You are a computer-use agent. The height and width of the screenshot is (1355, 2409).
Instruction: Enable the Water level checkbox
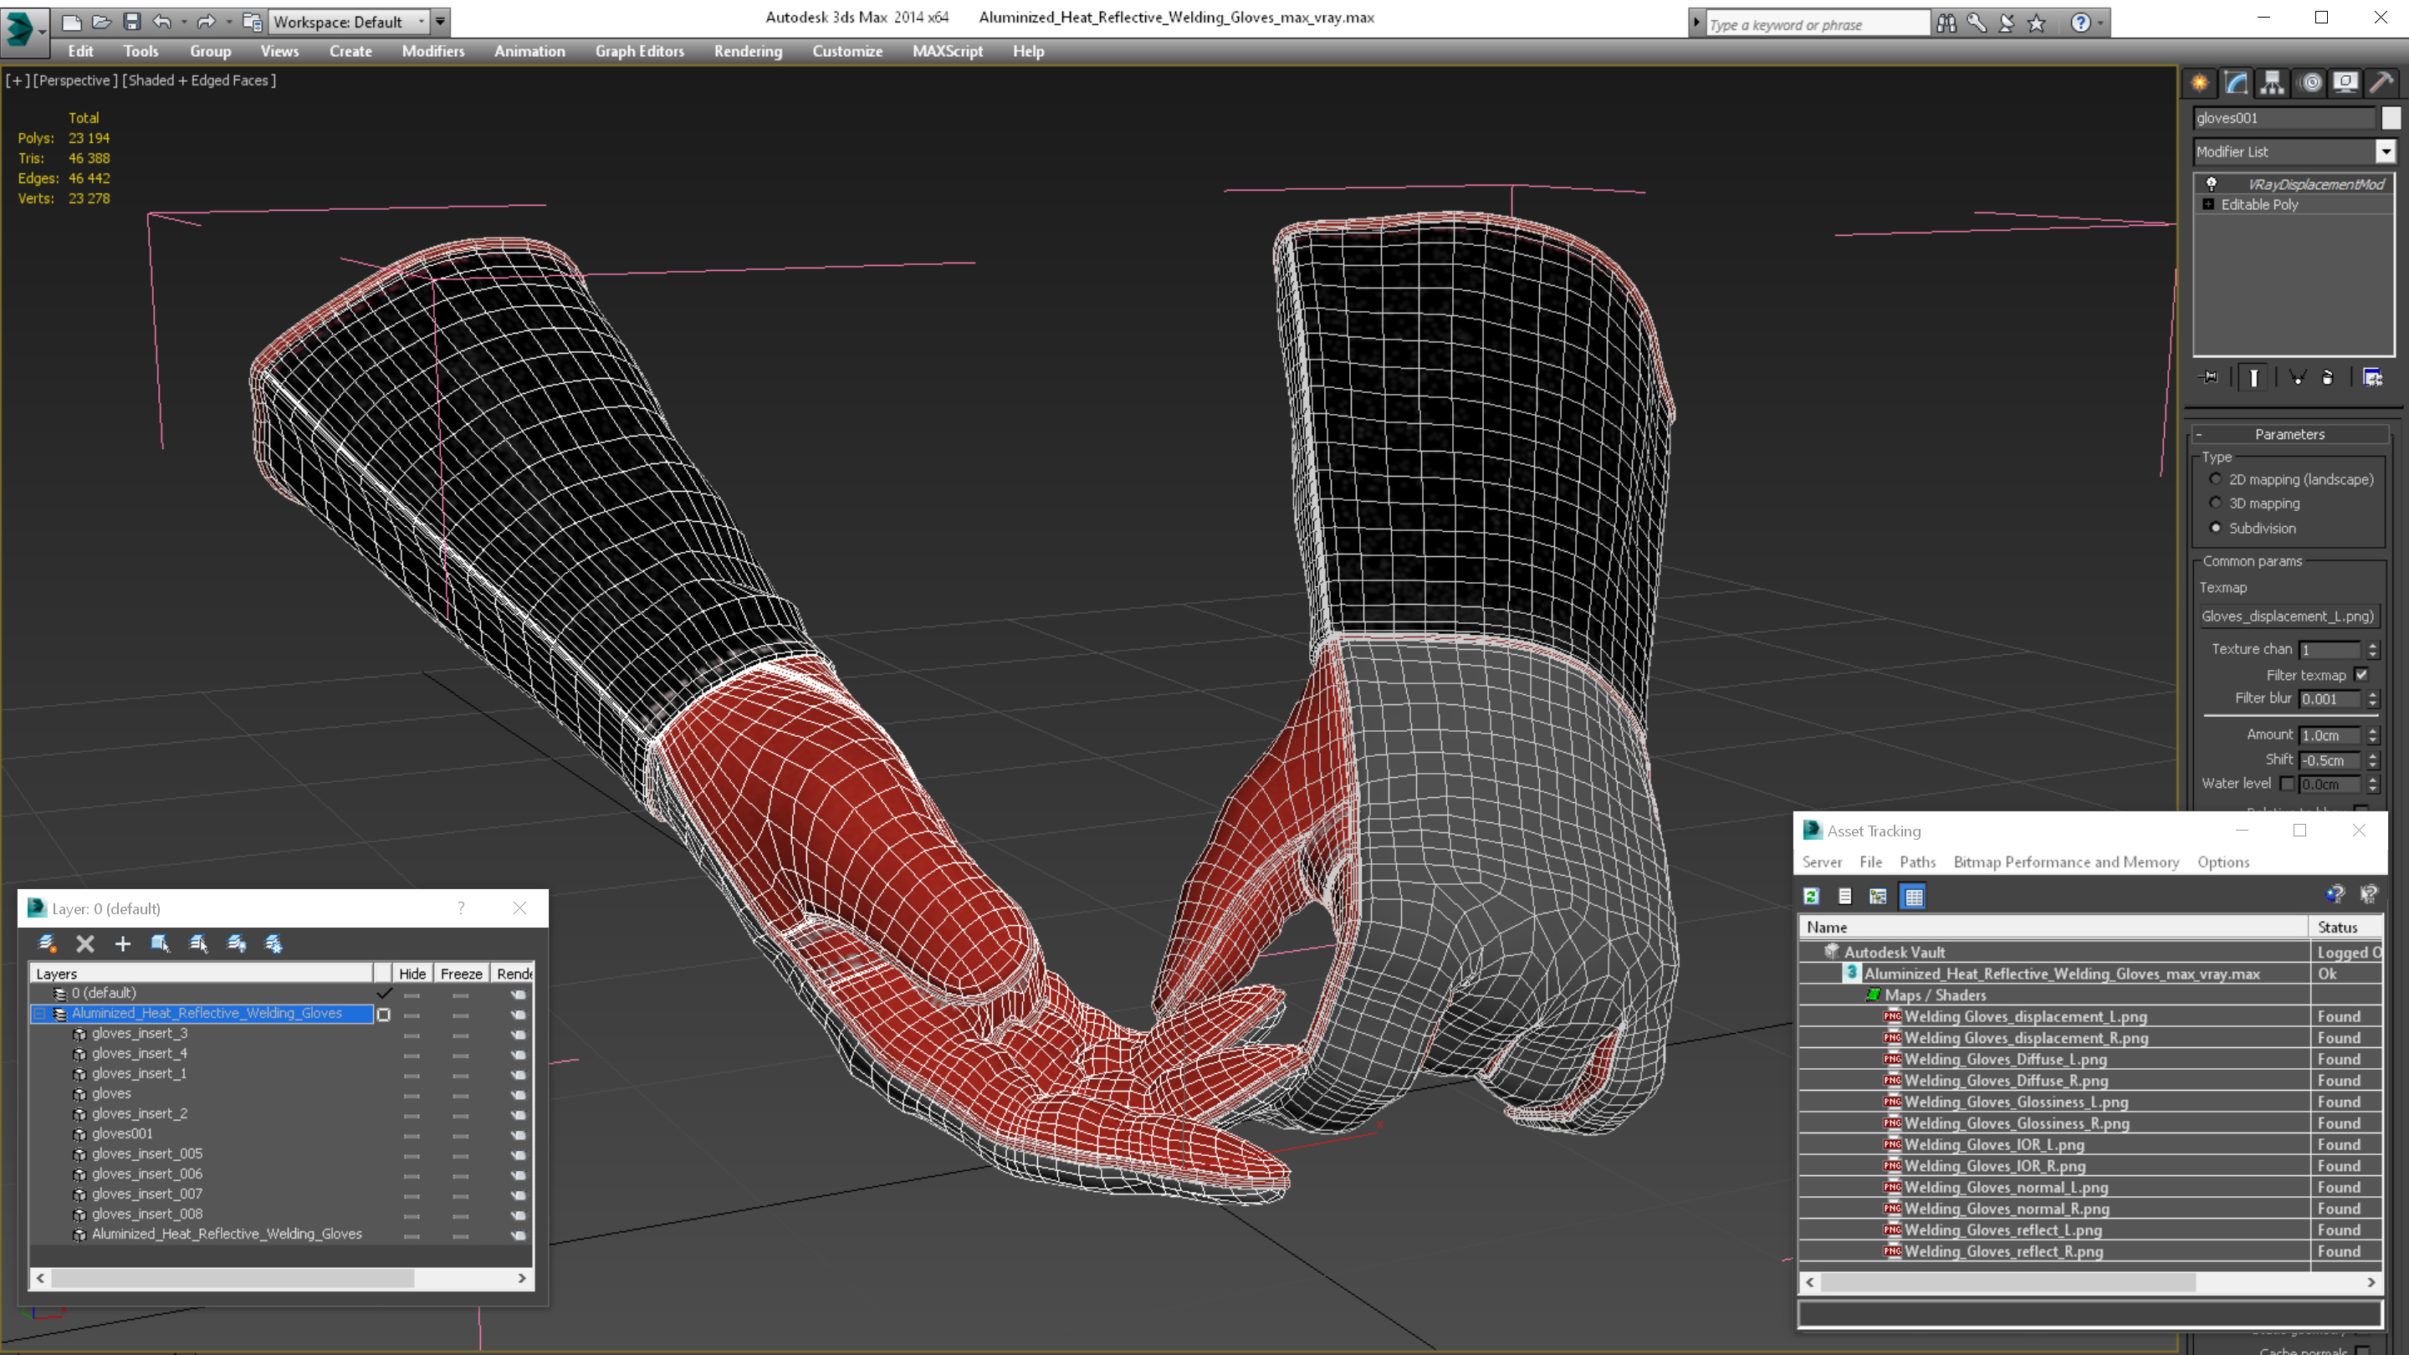coord(2287,784)
